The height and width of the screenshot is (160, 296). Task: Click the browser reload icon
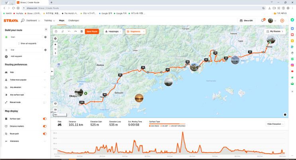coord(14,8)
